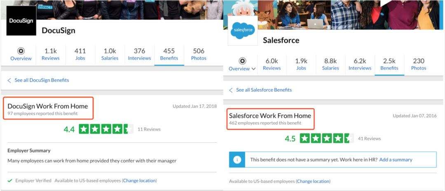This screenshot has height=191, width=445.
Task: Click the back chevron beside See all Salesforce Benefits
Action: [x=231, y=90]
